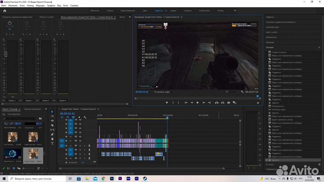Viewport: 324px width, 182px height.
Task: Open the Основной звук panel
Action: point(272,27)
